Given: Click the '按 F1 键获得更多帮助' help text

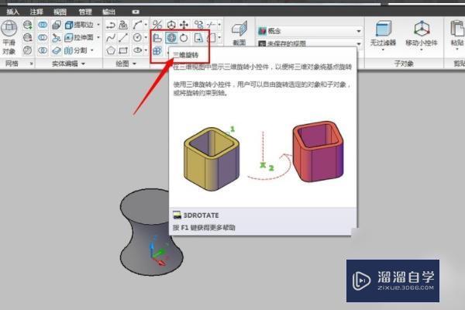Looking at the screenshot, I should pyautogui.click(x=204, y=228).
